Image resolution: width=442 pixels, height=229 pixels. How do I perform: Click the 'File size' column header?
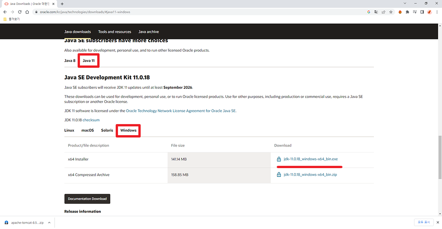(x=178, y=146)
